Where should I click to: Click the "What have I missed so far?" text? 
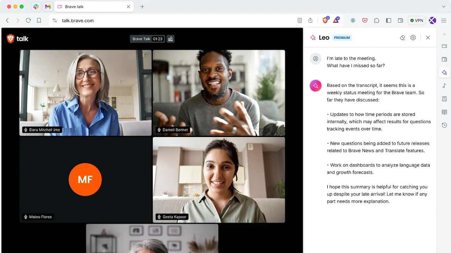(356, 66)
